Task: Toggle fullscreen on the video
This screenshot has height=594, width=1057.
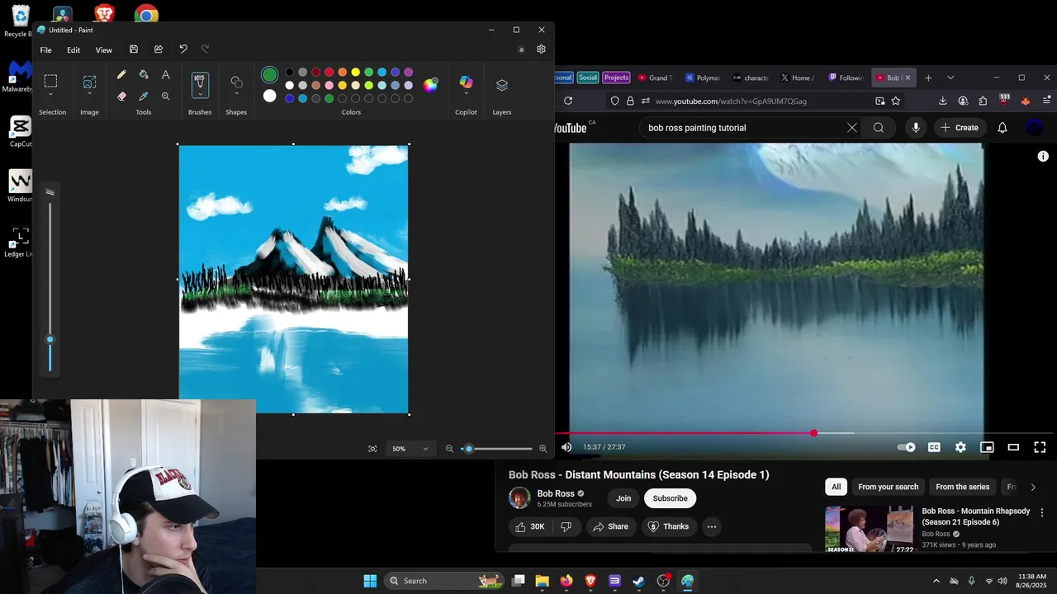Action: click(1040, 447)
